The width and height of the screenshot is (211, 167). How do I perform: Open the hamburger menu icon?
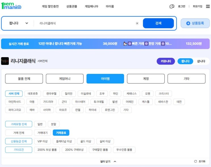(x=208, y=6)
